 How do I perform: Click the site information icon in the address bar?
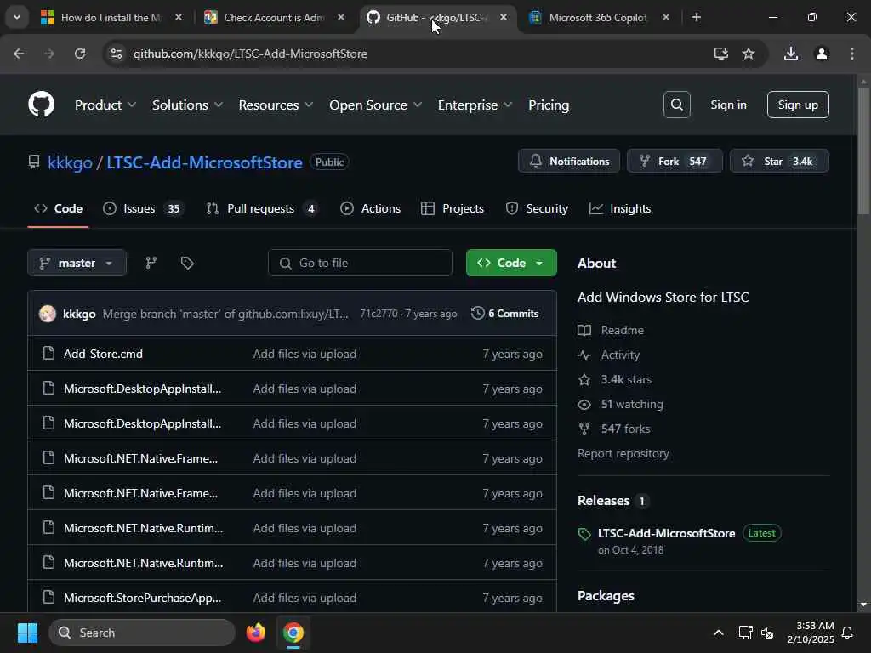pos(116,54)
